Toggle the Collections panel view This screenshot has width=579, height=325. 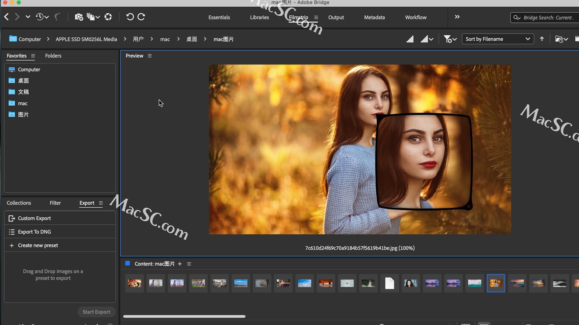click(x=19, y=203)
